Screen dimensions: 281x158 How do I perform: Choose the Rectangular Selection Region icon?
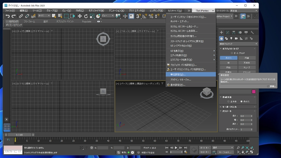(66, 16)
